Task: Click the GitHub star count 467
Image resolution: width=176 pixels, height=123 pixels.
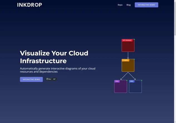Action: coord(54,79)
